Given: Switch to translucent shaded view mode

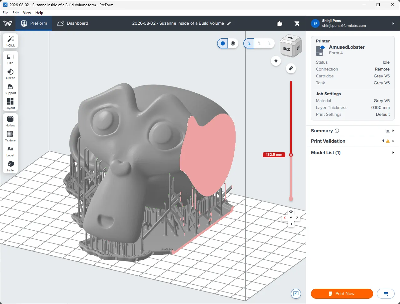Looking at the screenshot, I should pos(233,43).
